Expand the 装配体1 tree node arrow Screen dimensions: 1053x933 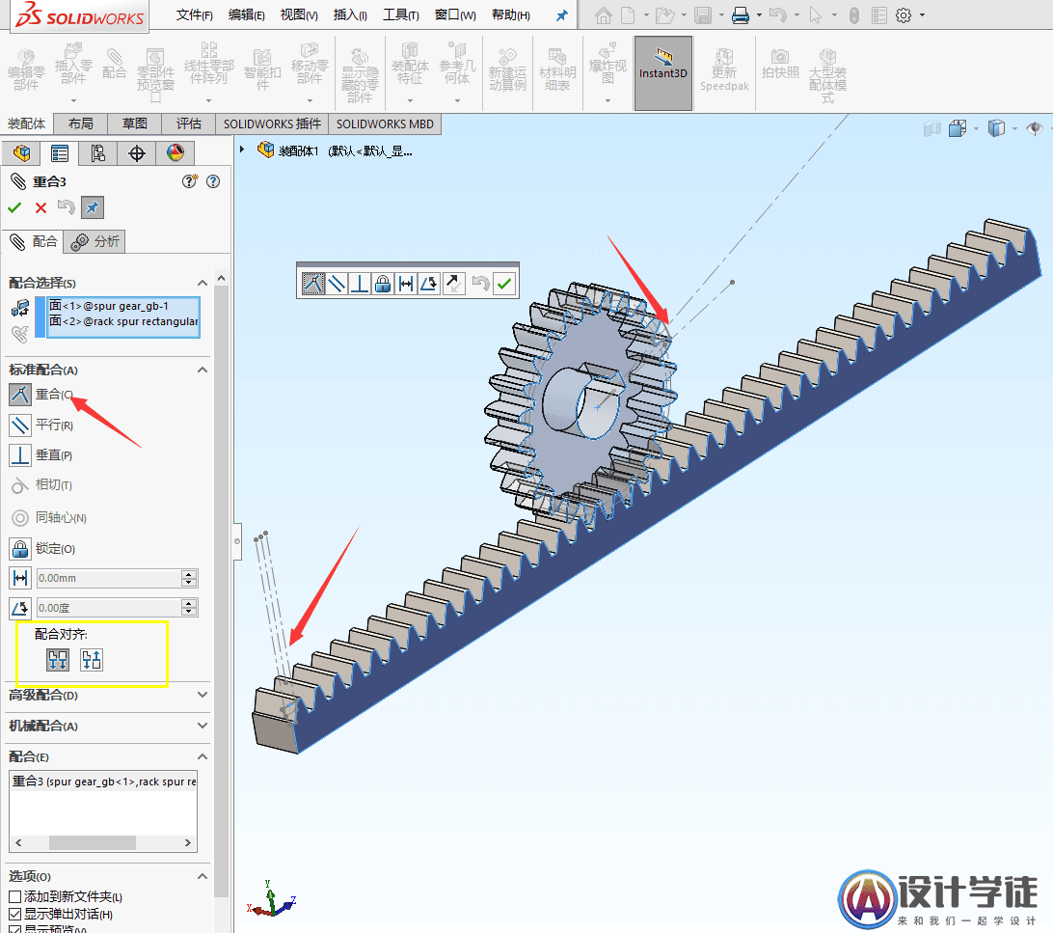(x=242, y=150)
